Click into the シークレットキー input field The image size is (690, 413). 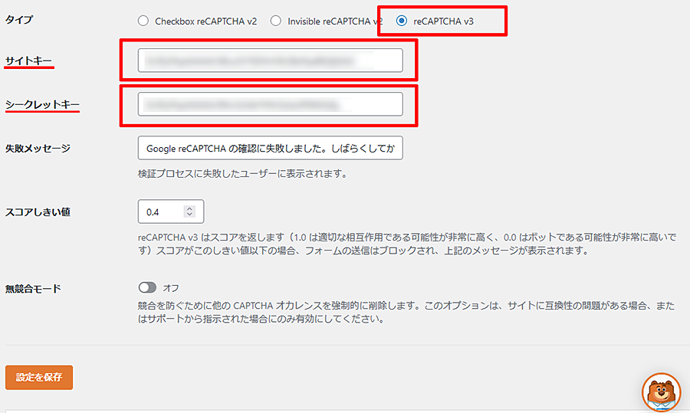pyautogui.click(x=270, y=104)
